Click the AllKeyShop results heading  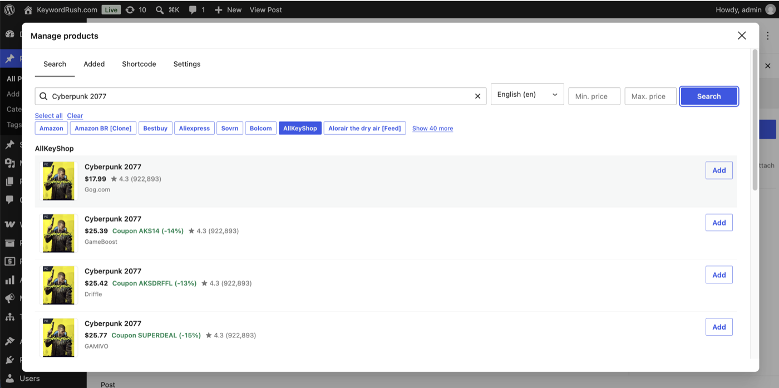(x=54, y=149)
